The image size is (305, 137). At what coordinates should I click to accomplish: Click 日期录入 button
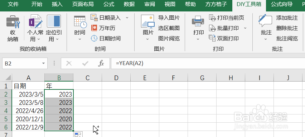[x=106, y=18]
